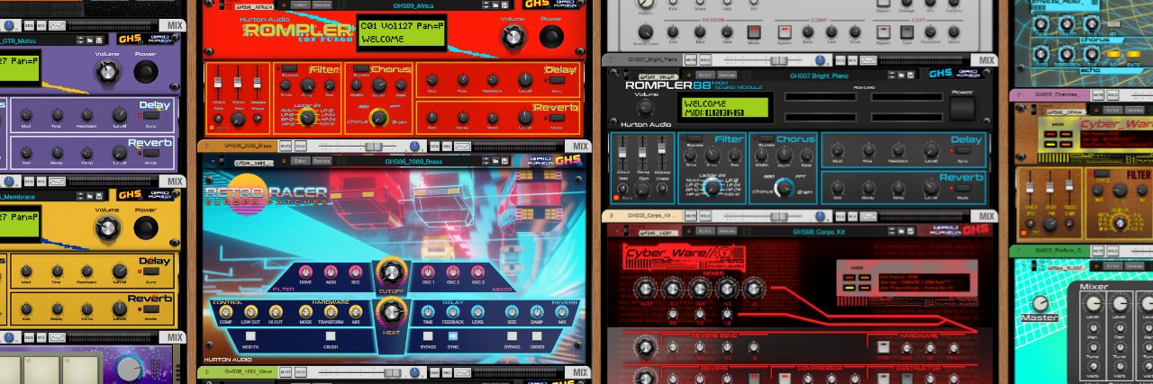Click the browse patch folder icon for GHS09_Africa
The width and height of the screenshot is (1153, 384).
pyautogui.click(x=495, y=5)
